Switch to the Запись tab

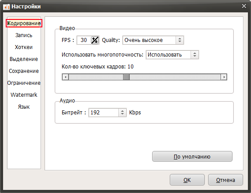coord(24,35)
